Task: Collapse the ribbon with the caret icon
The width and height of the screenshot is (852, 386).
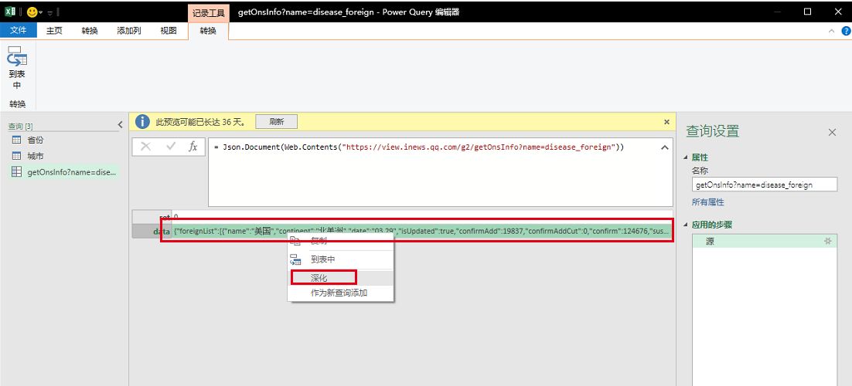Action: (x=831, y=31)
